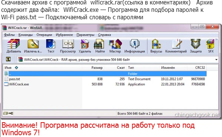
Task: Click the WifiCrack.exe application icon
Action: click(x=6, y=84)
